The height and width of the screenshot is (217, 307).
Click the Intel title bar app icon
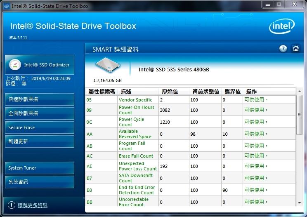pyautogui.click(x=7, y=6)
